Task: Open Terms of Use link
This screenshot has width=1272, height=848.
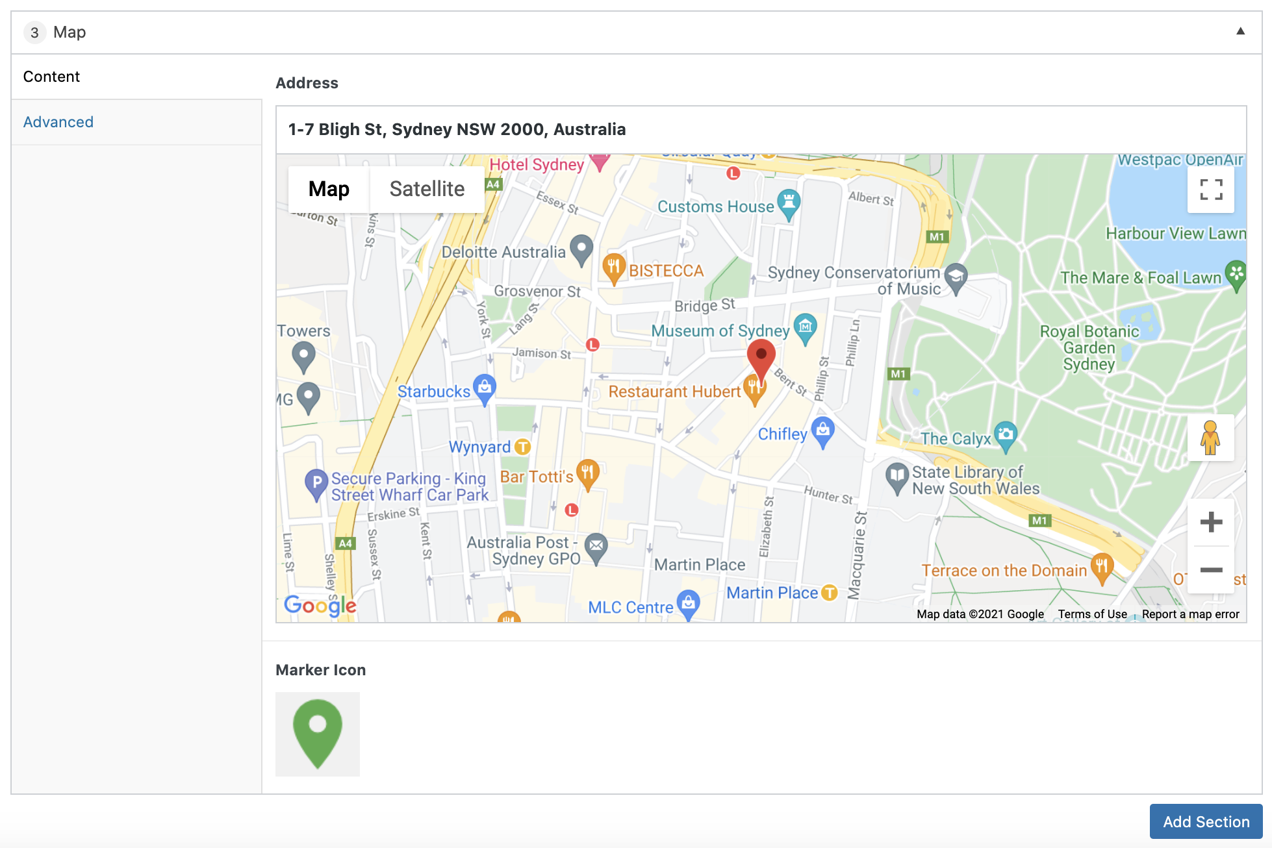Action: pyautogui.click(x=1092, y=614)
